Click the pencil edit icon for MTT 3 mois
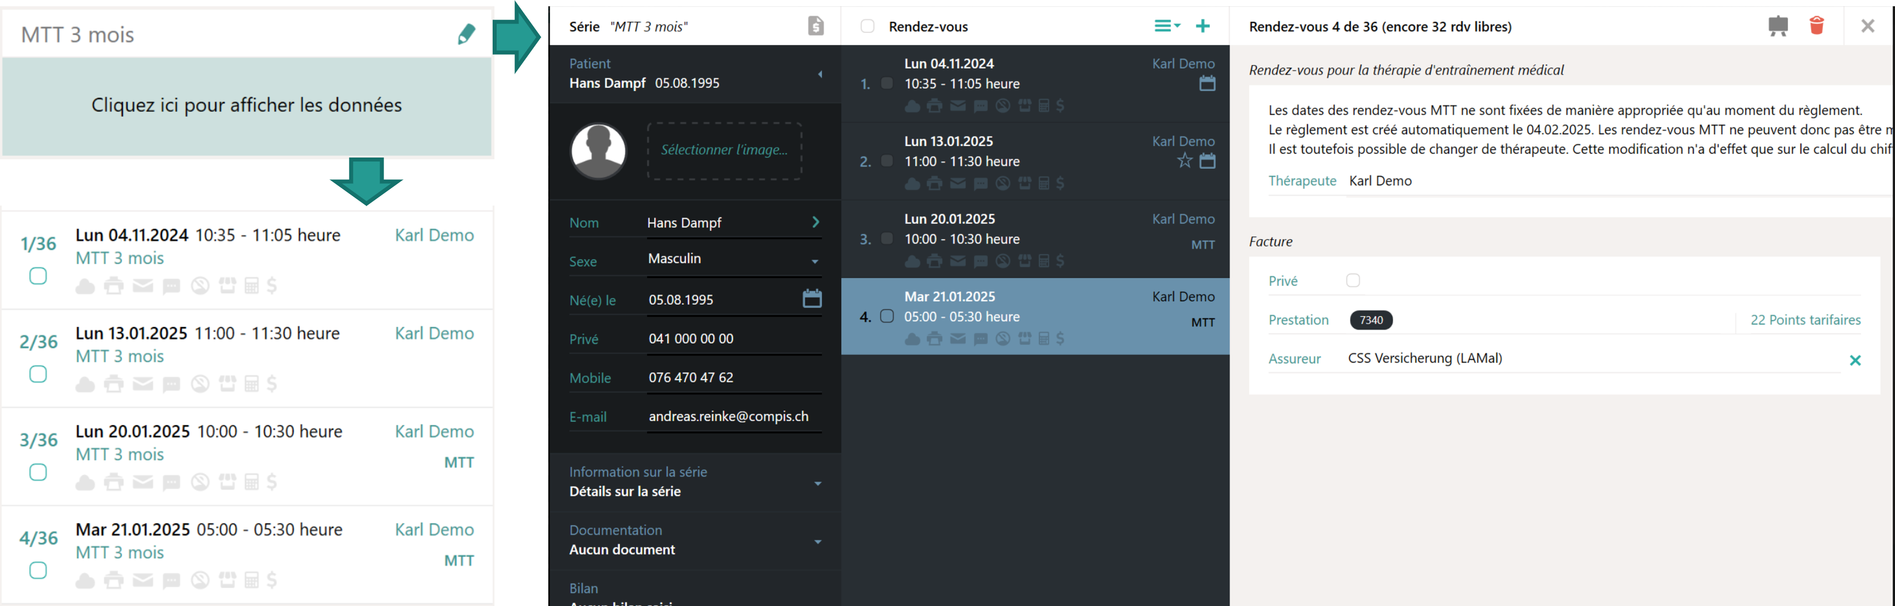This screenshot has height=606, width=1895. (x=466, y=34)
